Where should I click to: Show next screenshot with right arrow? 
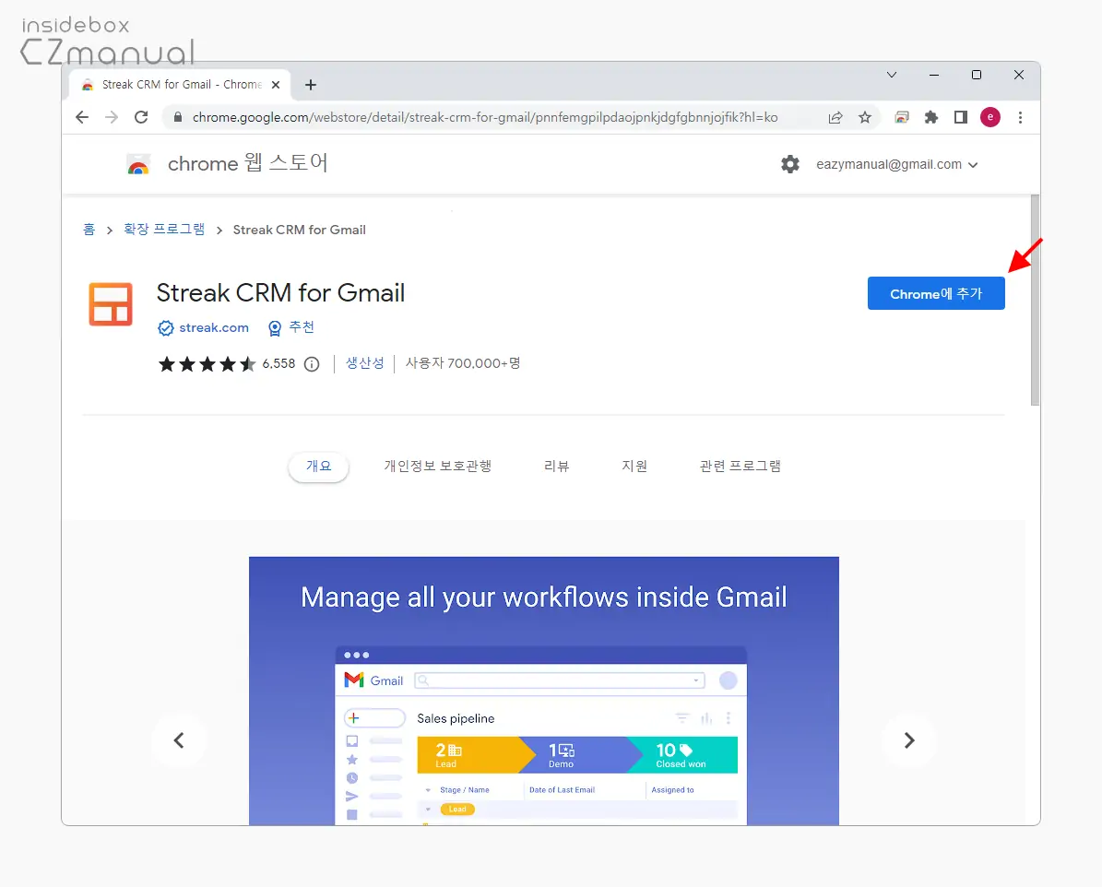[x=908, y=740]
